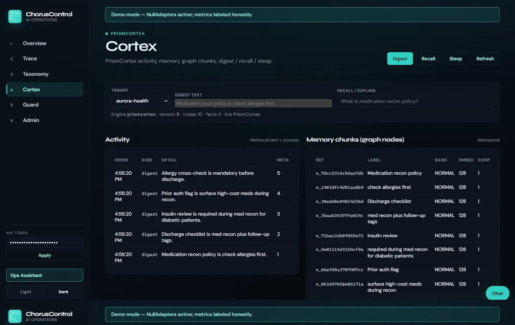
Task: Click the 'Medication recon policy' chunk label
Action: click(394, 173)
